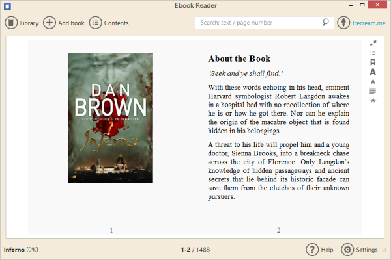Toggle night mode brightness icon
The height and width of the screenshot is (260, 391).
[373, 101]
